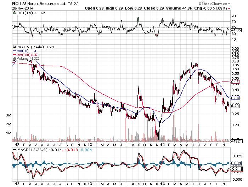Click the 0.29 last price tag
Screen dimensions: 248x187
(234, 105)
